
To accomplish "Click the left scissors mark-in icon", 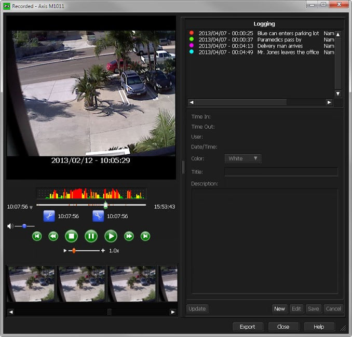I will point(49,216).
